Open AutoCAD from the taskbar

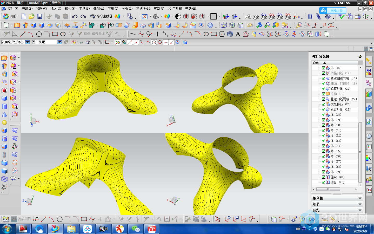pyautogui.click(x=23, y=229)
